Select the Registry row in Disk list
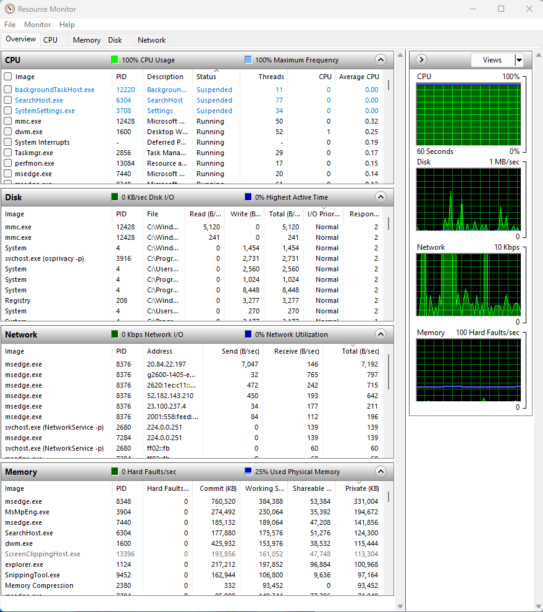This screenshot has height=612, width=543. click(x=192, y=300)
